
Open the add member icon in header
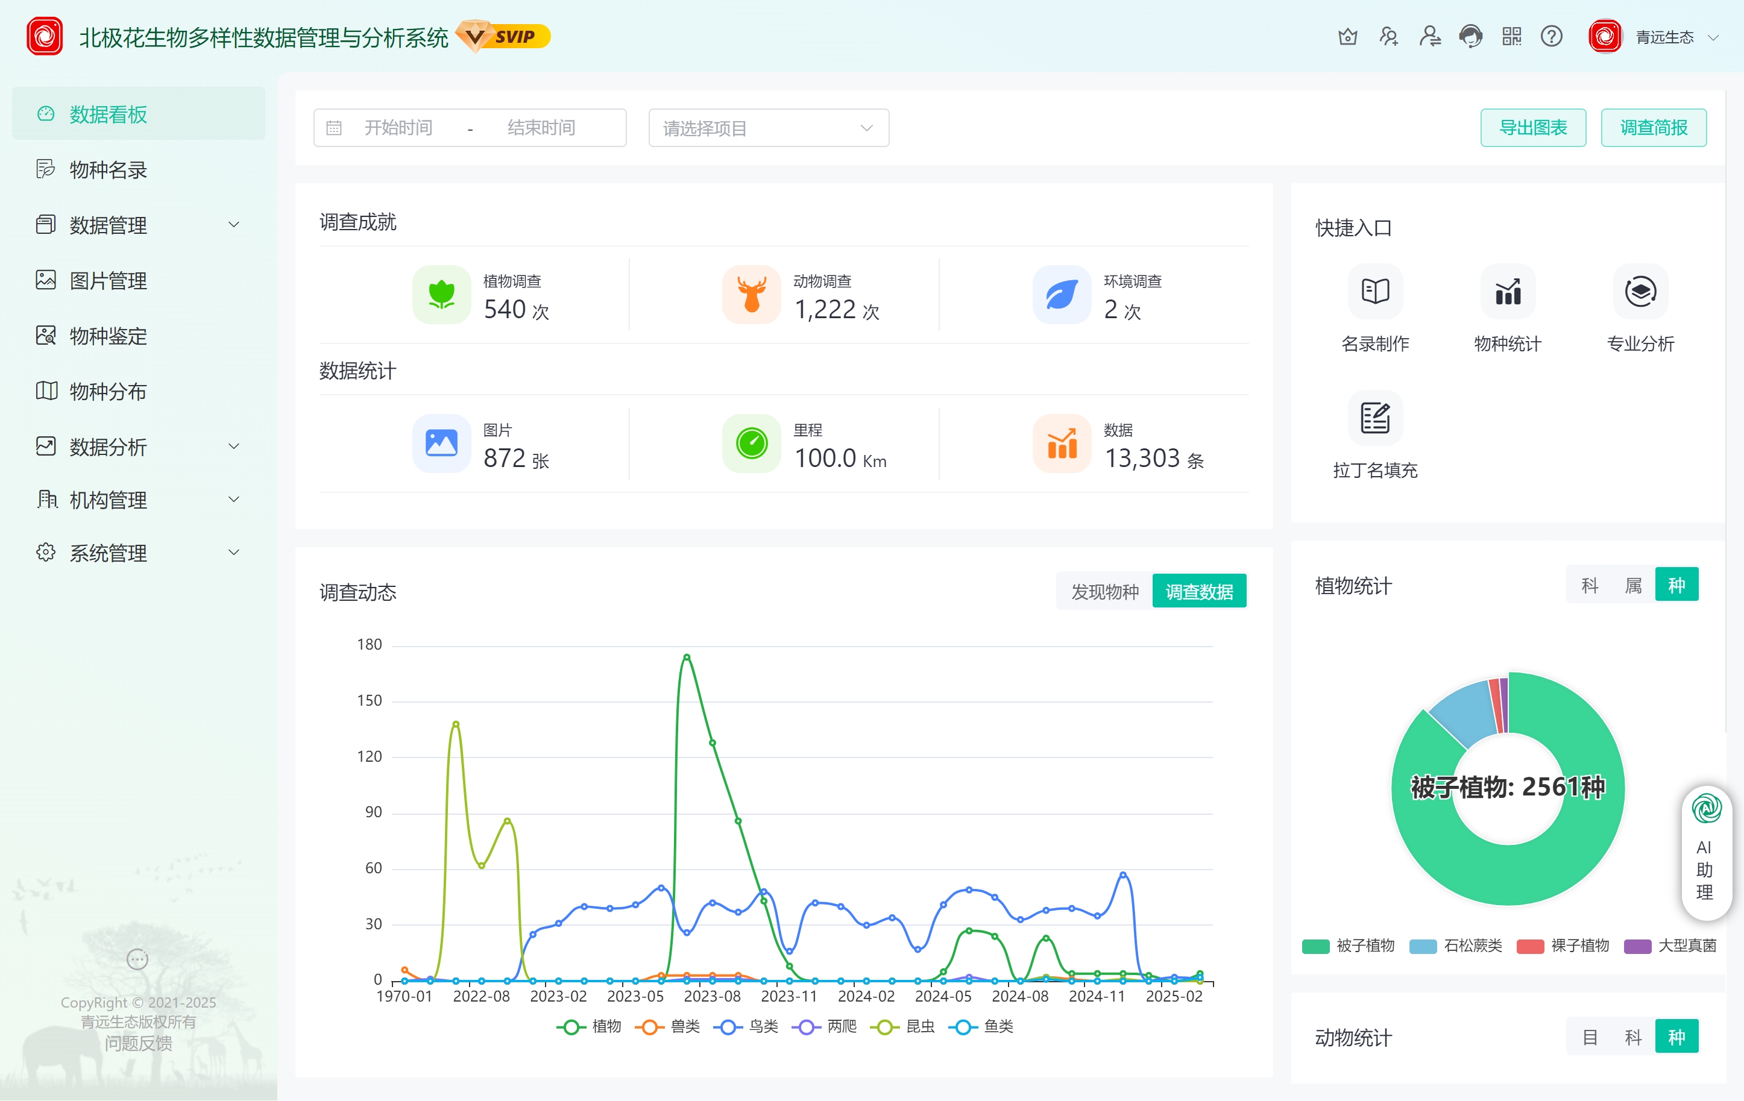[1388, 36]
